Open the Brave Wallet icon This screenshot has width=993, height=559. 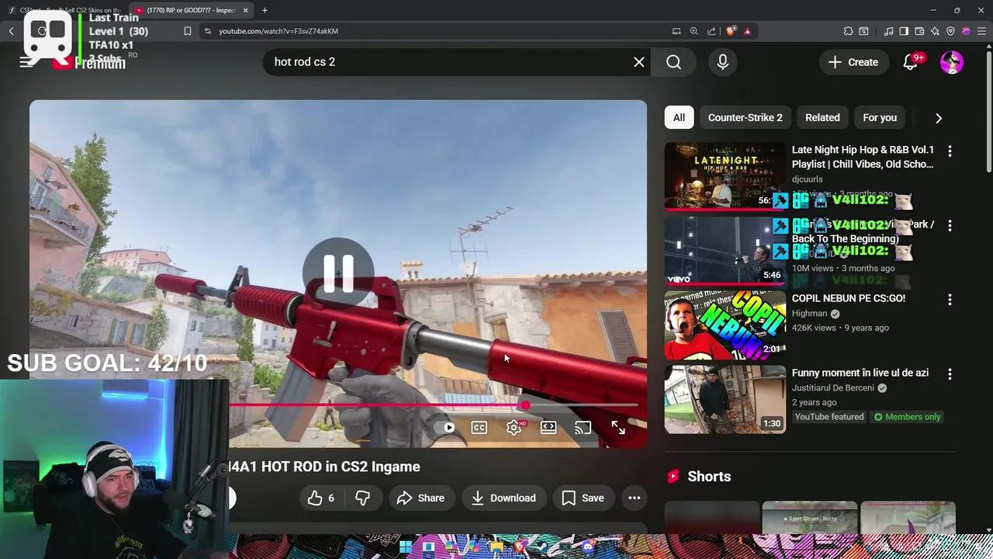point(919,31)
